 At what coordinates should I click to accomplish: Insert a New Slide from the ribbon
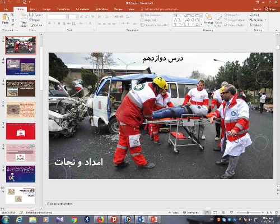[x=24, y=20]
